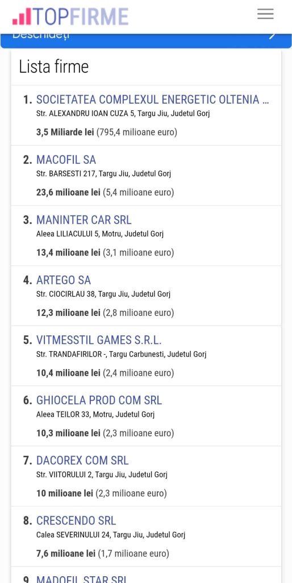The height and width of the screenshot is (583, 292).
Task: Select MANINTER CAR SRL listing
Action: pyautogui.click(x=84, y=220)
